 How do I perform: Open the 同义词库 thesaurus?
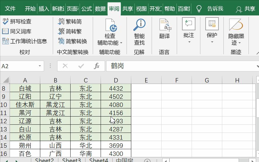(x=17, y=31)
